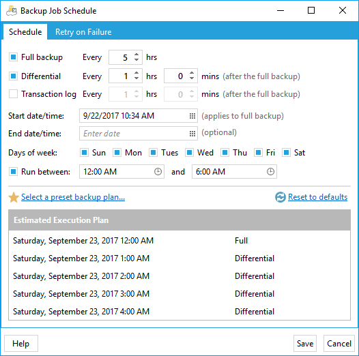Select the 1:00 AM Differential plan row
Image resolution: width=359 pixels, height=356 pixels.
point(179,258)
